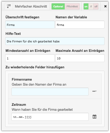Click the Zeitraum date input tt.mm.jjjj
The height and width of the screenshot is (133, 110).
pos(50,117)
